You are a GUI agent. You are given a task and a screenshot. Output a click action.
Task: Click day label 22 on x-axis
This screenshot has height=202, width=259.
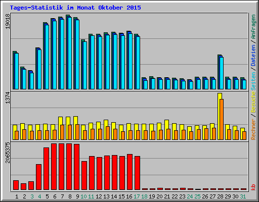(175, 196)
